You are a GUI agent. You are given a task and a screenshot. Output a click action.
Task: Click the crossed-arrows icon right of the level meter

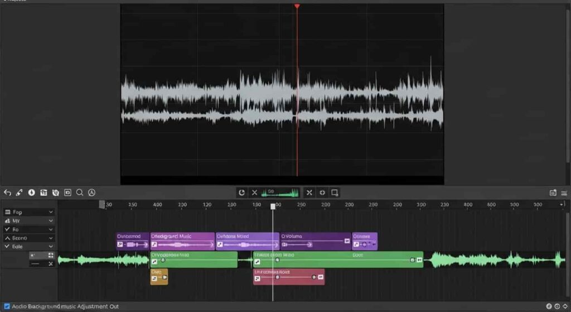[309, 193]
